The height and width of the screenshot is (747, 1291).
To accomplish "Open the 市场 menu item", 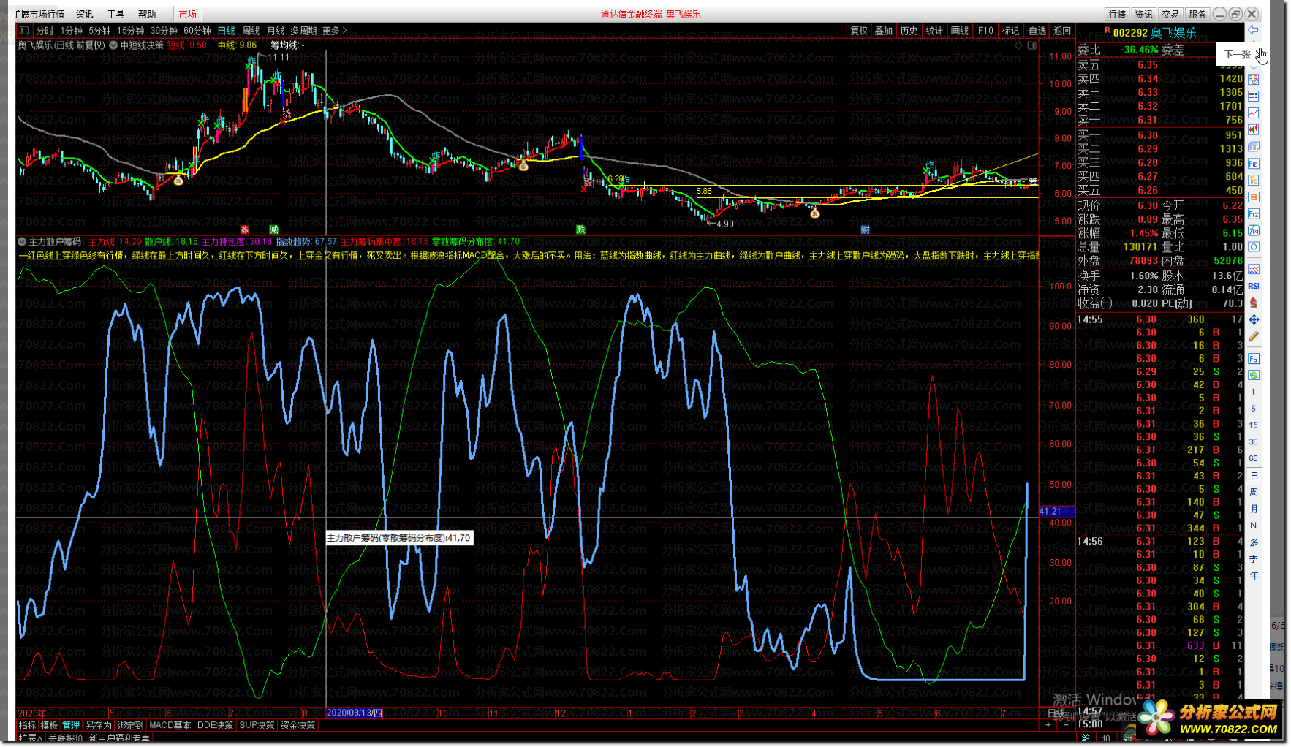I will (188, 14).
